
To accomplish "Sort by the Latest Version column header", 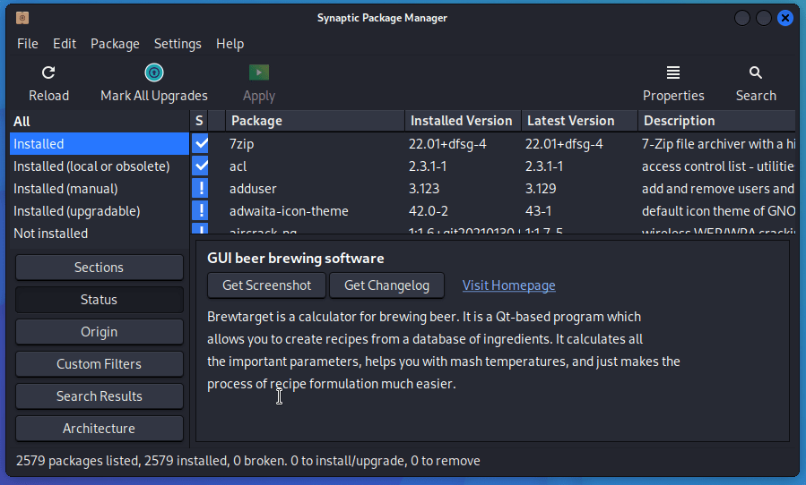I will pyautogui.click(x=570, y=121).
